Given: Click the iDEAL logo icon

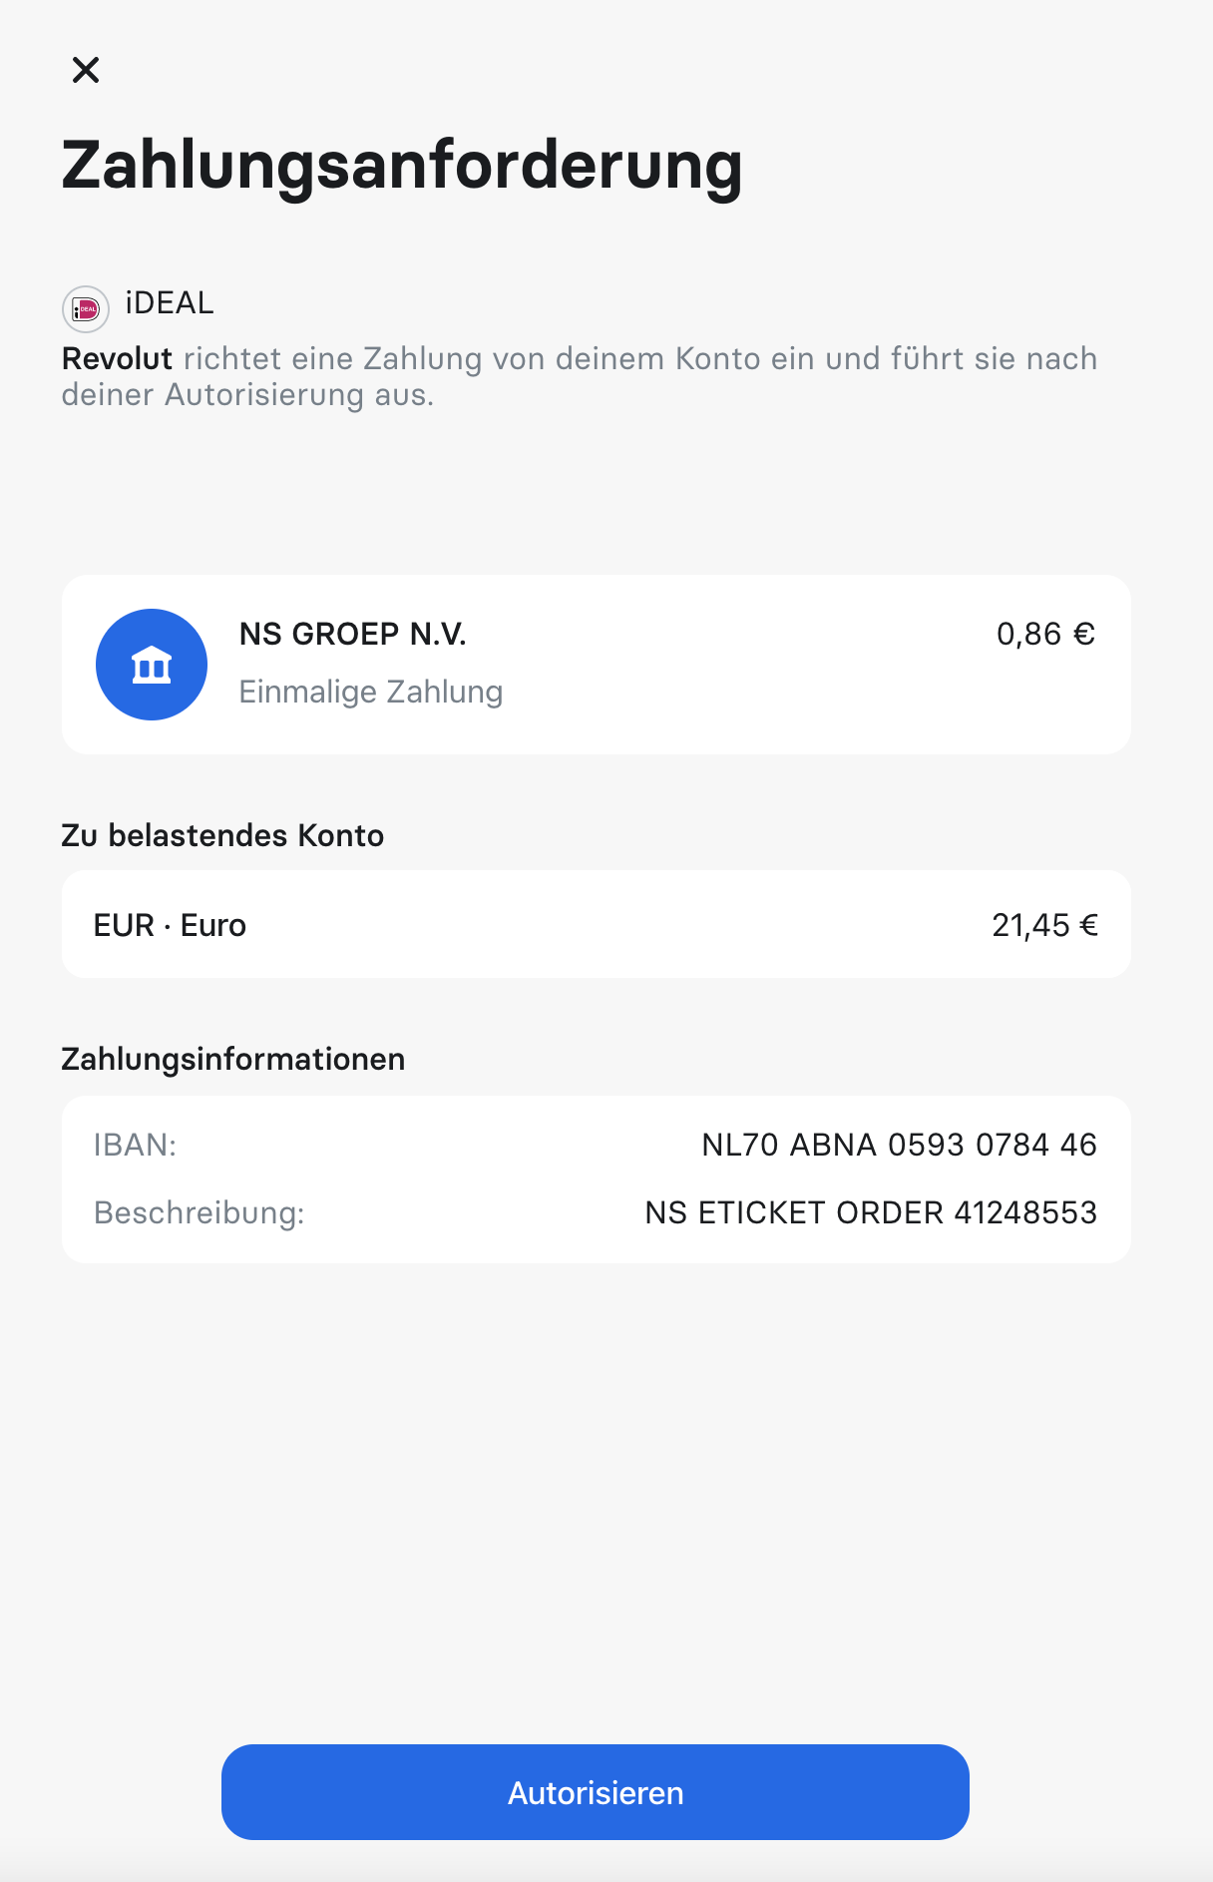Looking at the screenshot, I should 86,309.
